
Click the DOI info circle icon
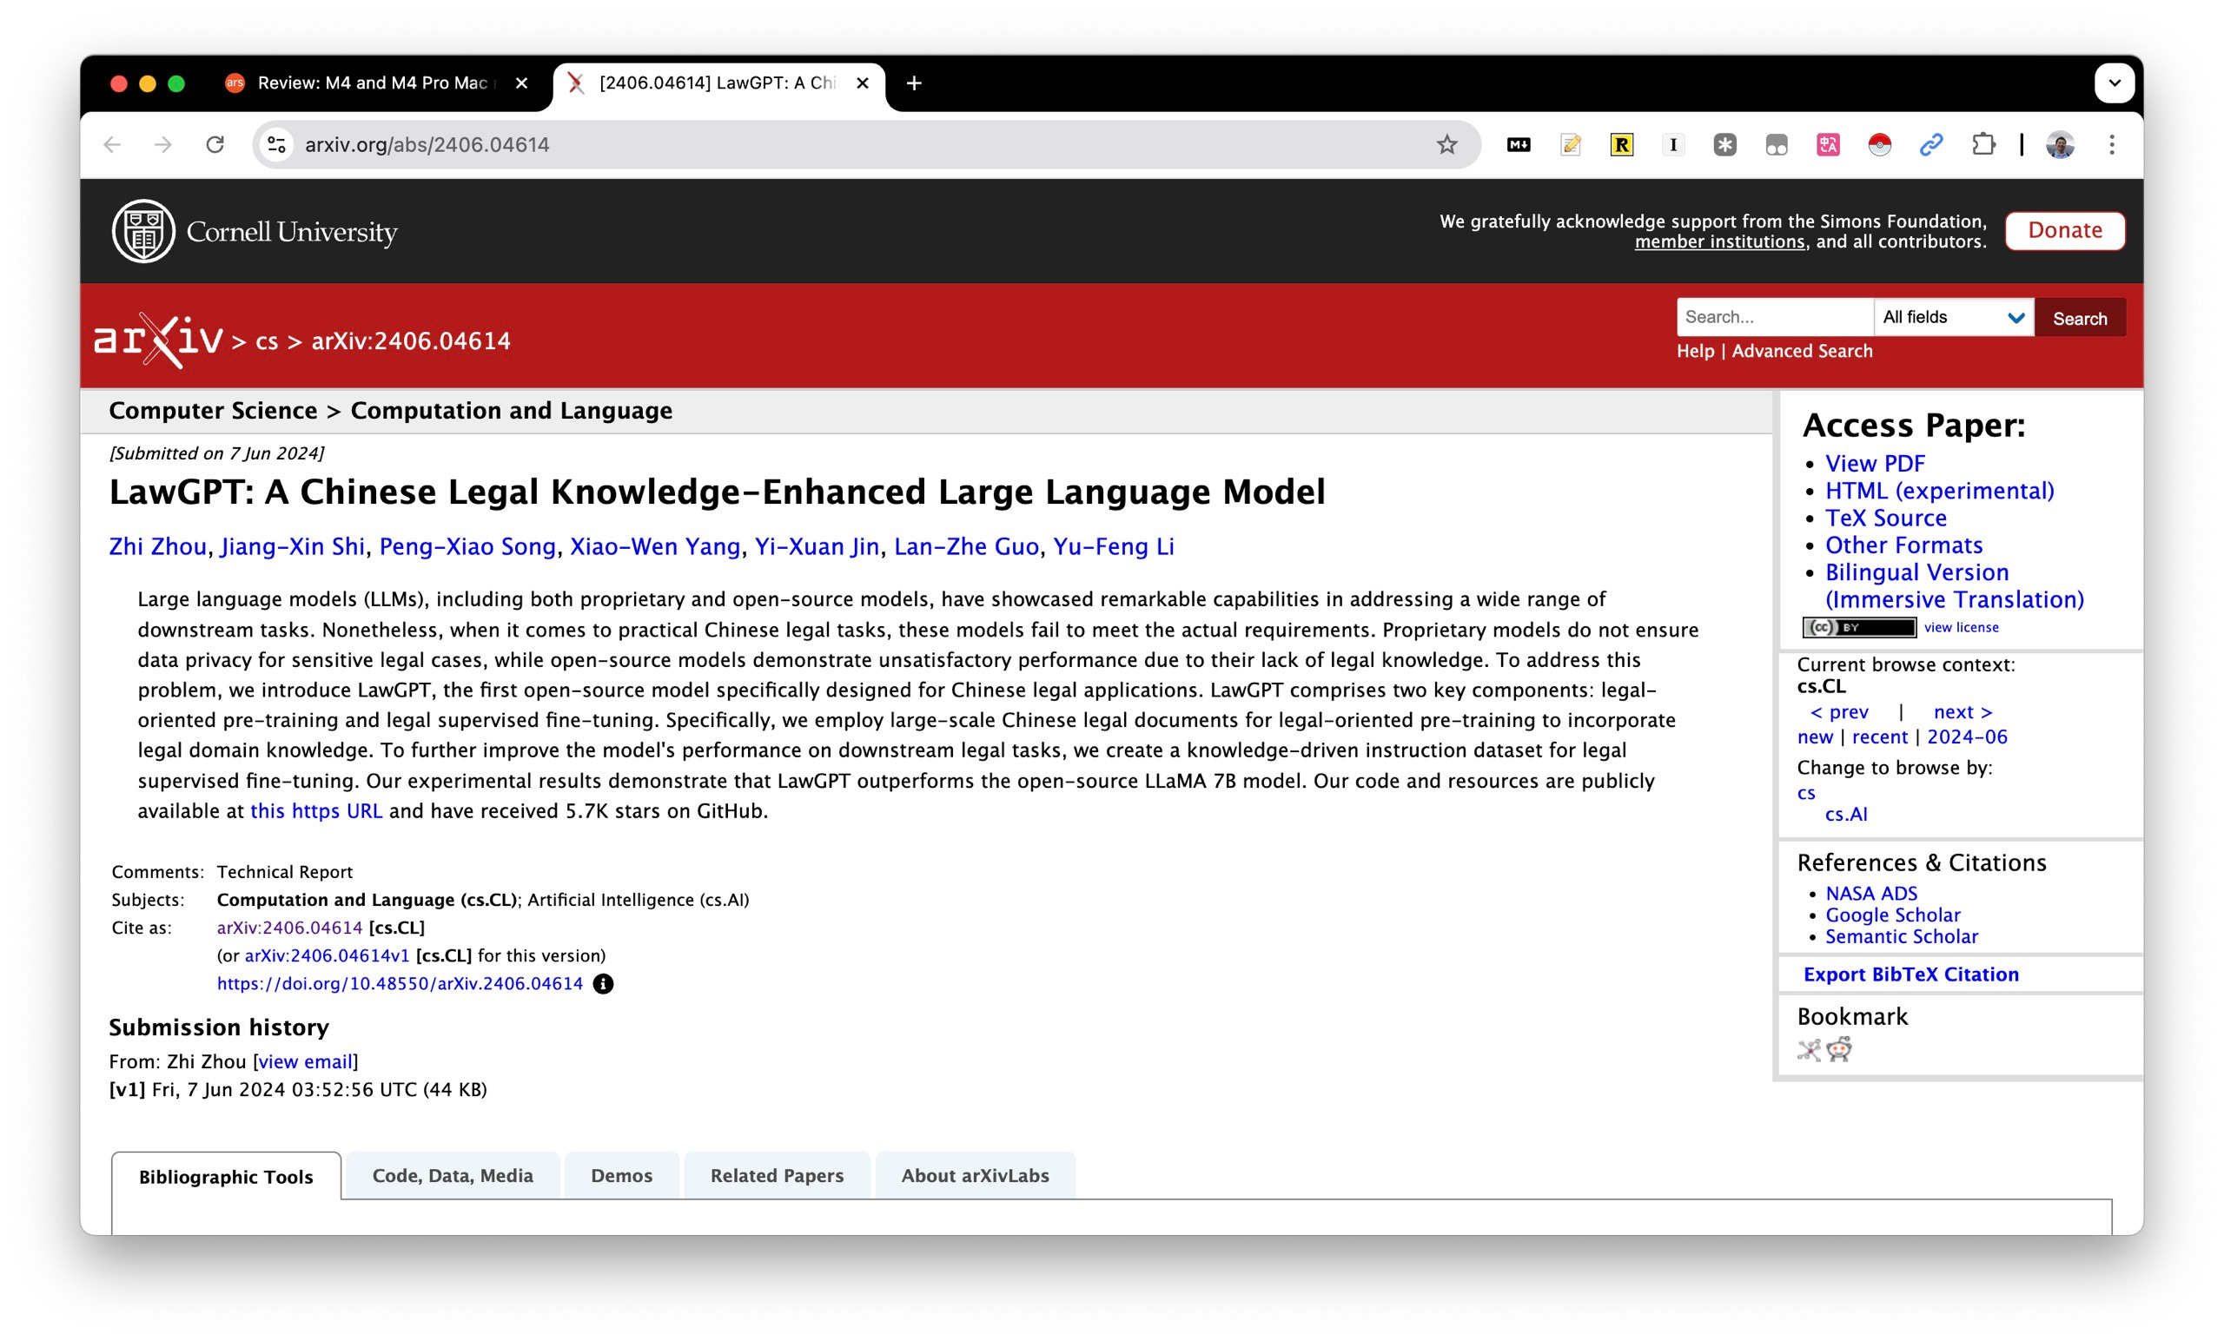click(x=603, y=984)
